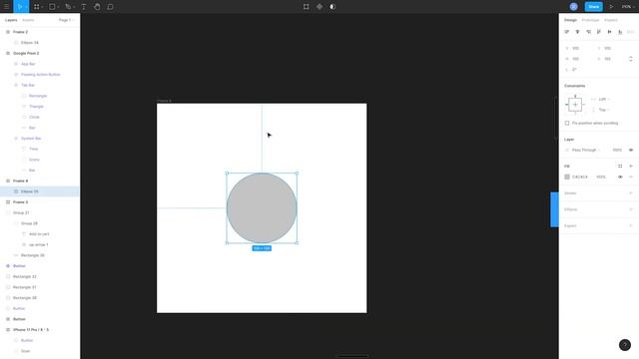Screen dimensions: 639x359
Task: Click the layer opacity value field
Action: coord(617,151)
